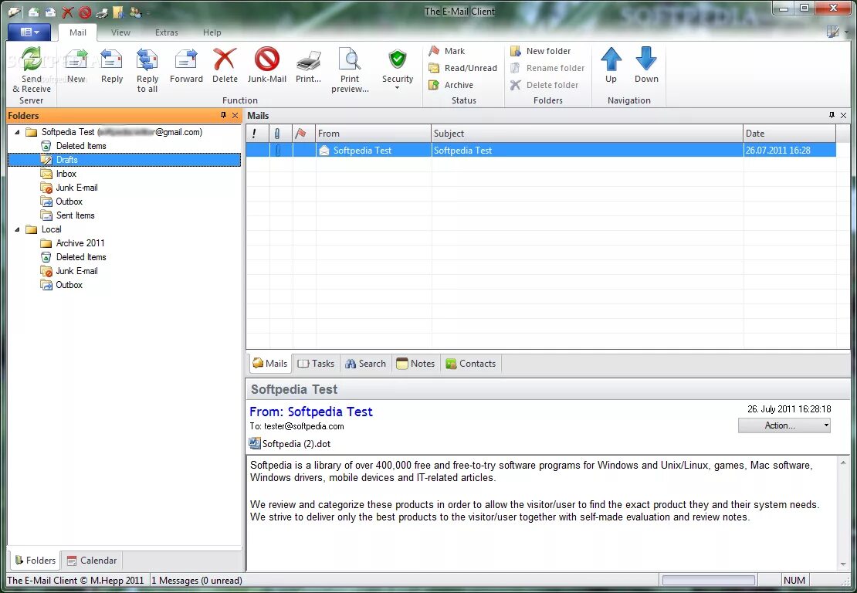
Task: Mark the message with flag
Action: tap(447, 51)
